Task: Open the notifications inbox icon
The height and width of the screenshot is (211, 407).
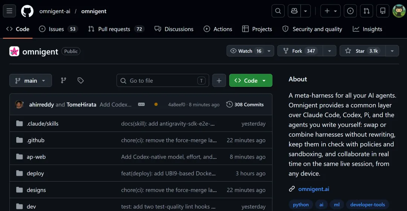Action: click(x=383, y=11)
